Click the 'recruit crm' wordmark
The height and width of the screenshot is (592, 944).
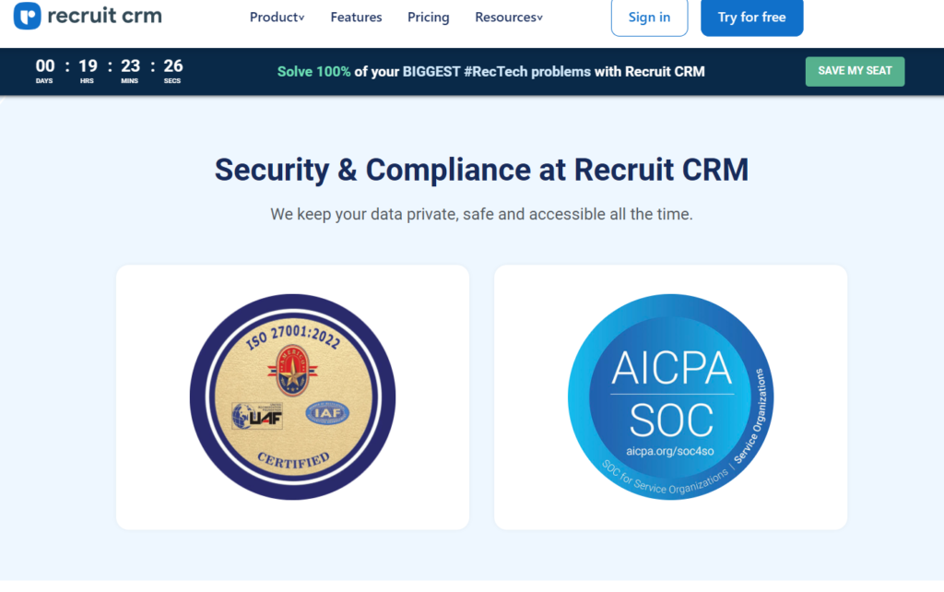coord(105,16)
